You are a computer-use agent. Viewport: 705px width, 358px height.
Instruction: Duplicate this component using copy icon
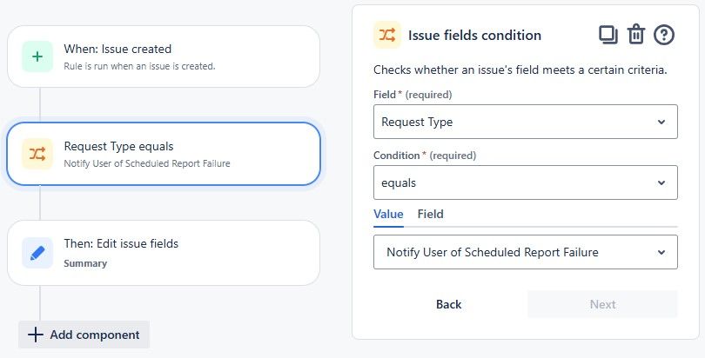[608, 35]
